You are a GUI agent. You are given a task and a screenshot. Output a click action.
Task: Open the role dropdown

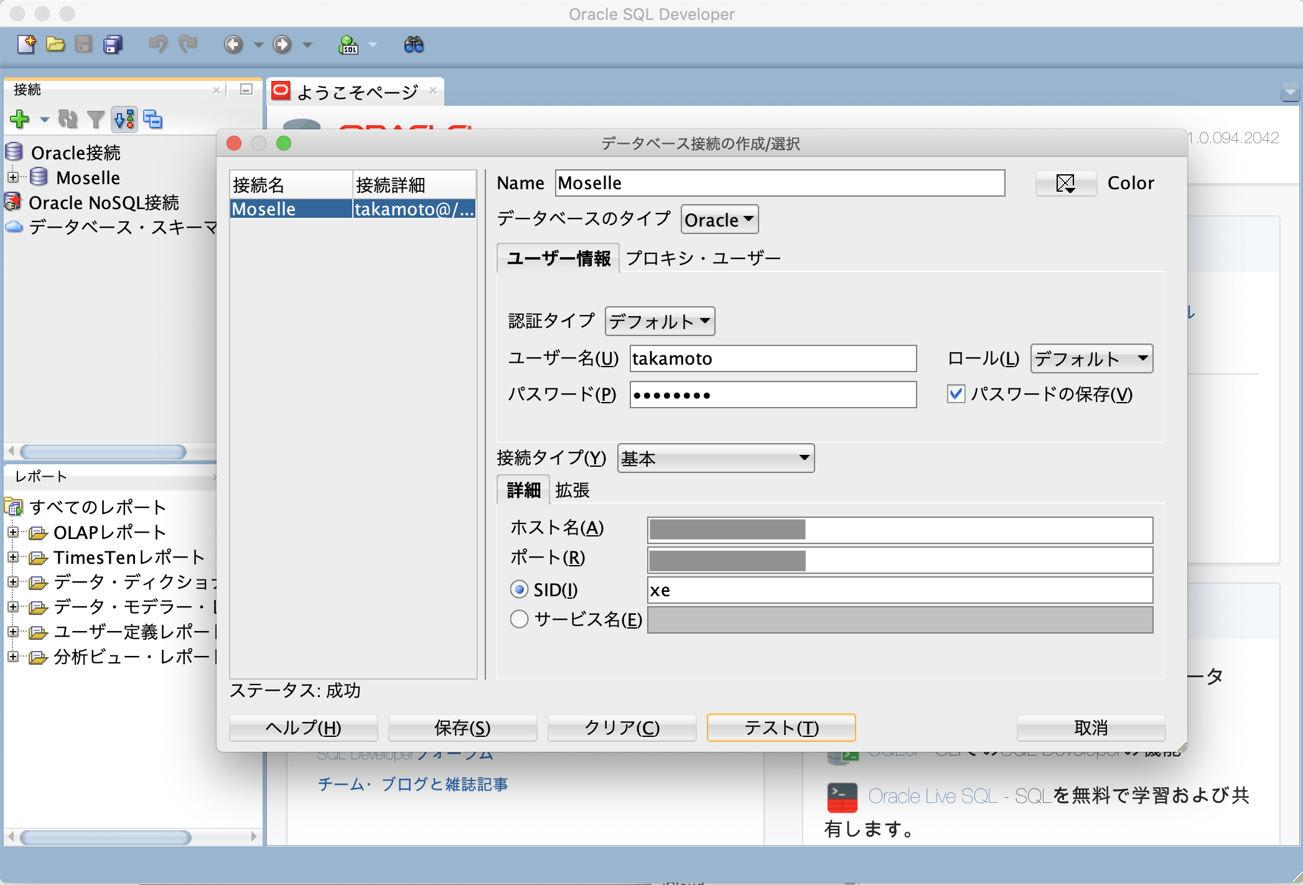tap(1092, 358)
